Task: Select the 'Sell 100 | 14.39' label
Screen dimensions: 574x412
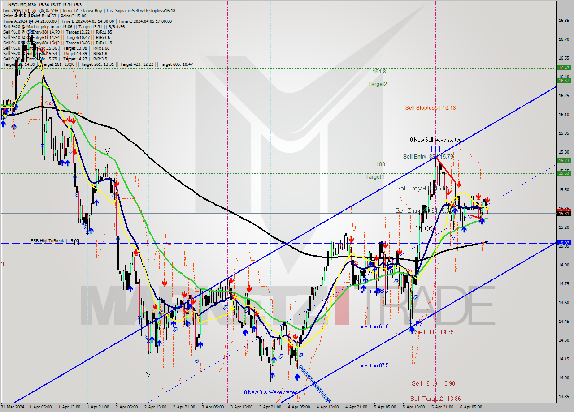Action: tap(434, 332)
